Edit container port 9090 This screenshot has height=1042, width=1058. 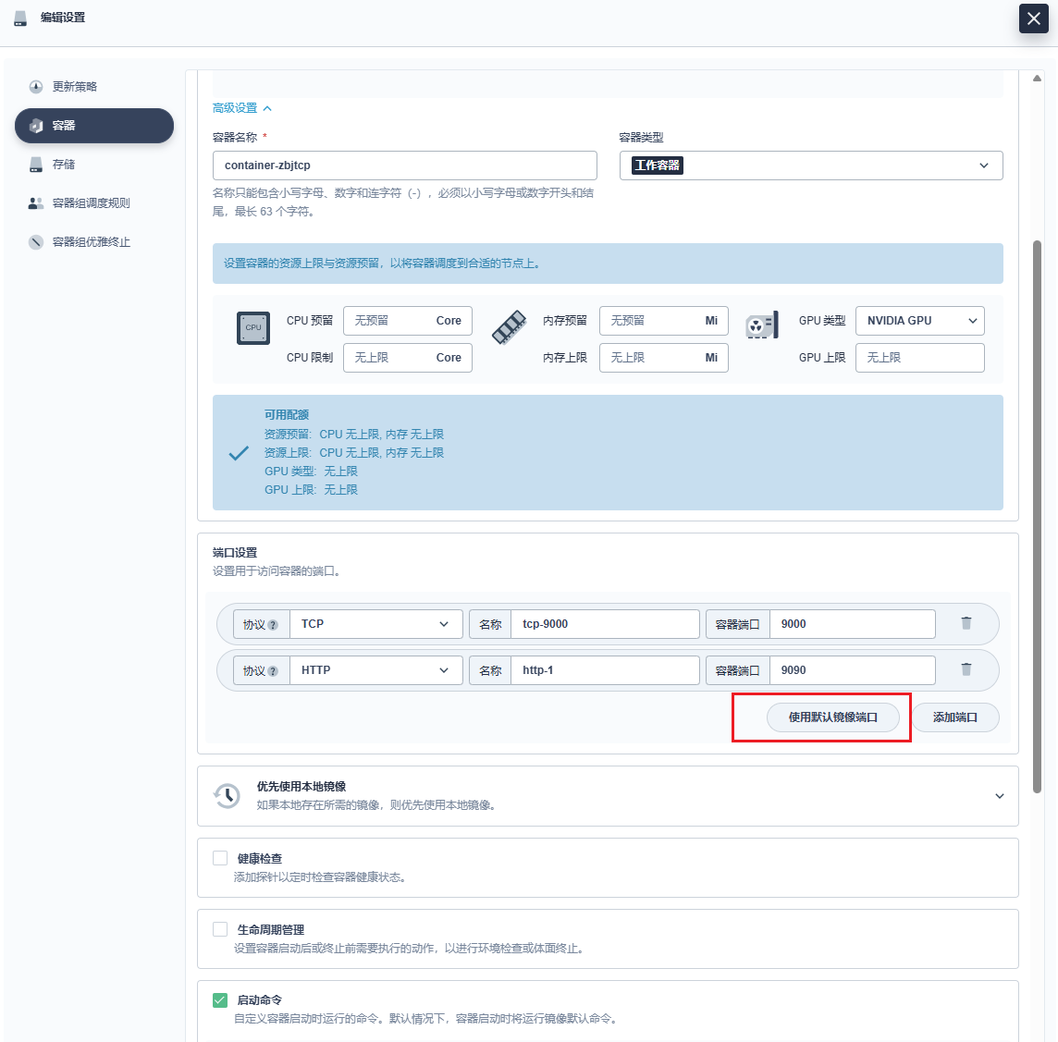pos(852,670)
